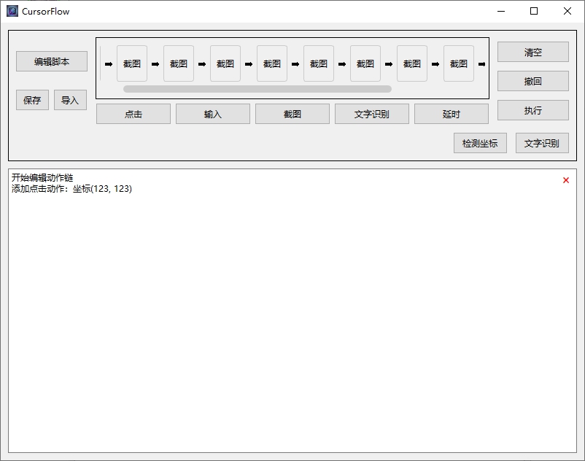Add a 点击 action
Viewport: 585px width, 461px height.
pos(133,114)
